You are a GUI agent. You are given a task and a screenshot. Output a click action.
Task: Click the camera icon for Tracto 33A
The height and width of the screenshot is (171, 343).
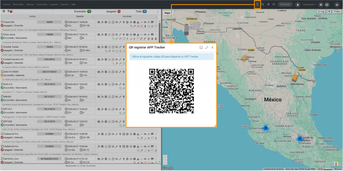[x=99, y=22]
